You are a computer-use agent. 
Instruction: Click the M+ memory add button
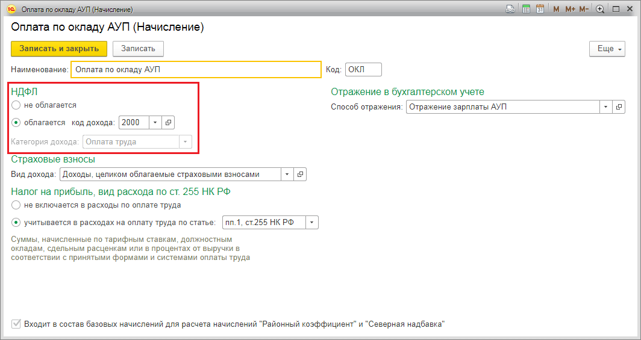click(571, 9)
